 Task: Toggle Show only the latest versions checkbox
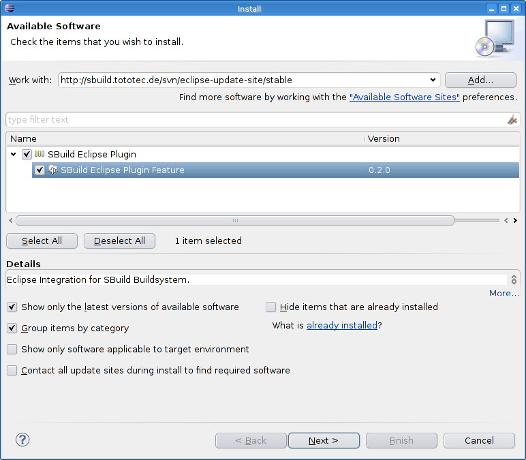click(x=12, y=307)
